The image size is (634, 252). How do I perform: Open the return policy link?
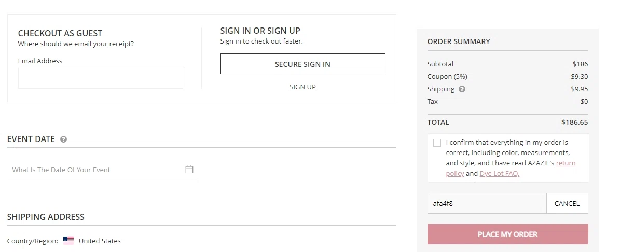click(x=566, y=163)
